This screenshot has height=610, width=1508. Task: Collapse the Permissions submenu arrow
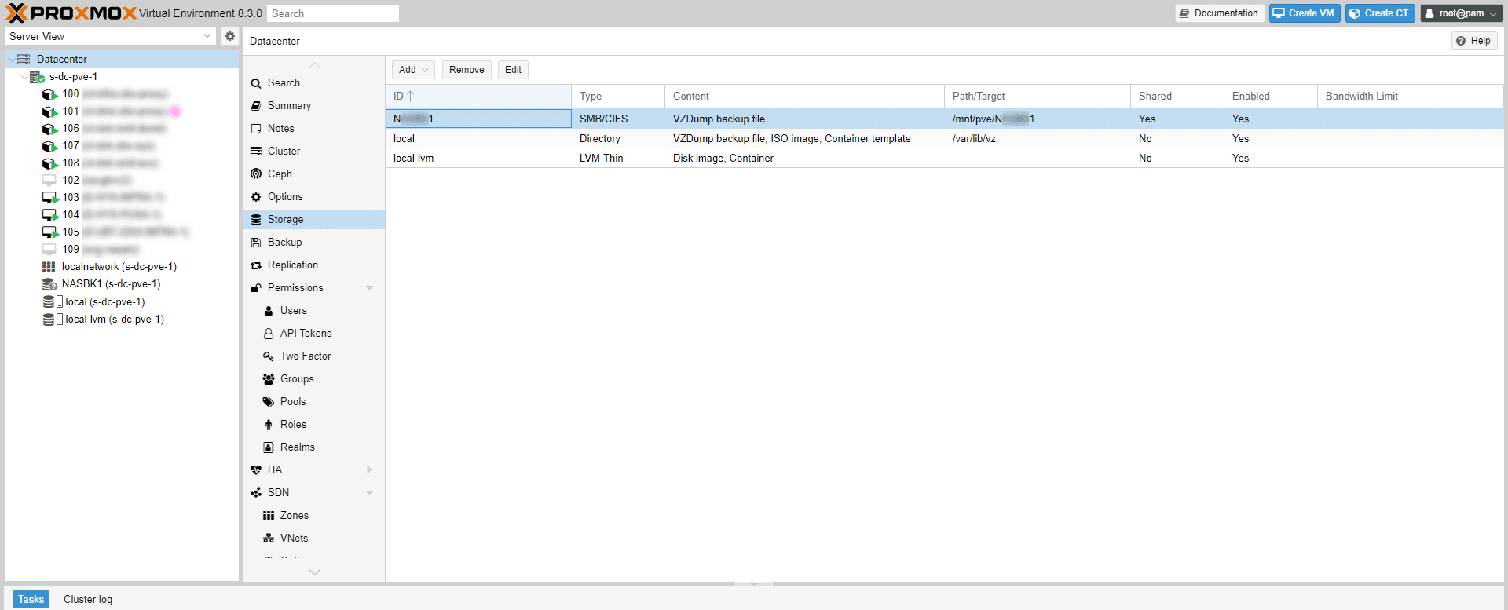click(370, 288)
